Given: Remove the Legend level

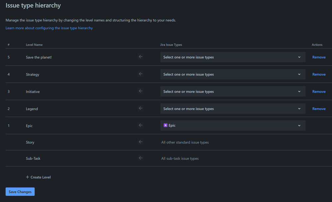Looking at the screenshot, I should pos(319,109).
